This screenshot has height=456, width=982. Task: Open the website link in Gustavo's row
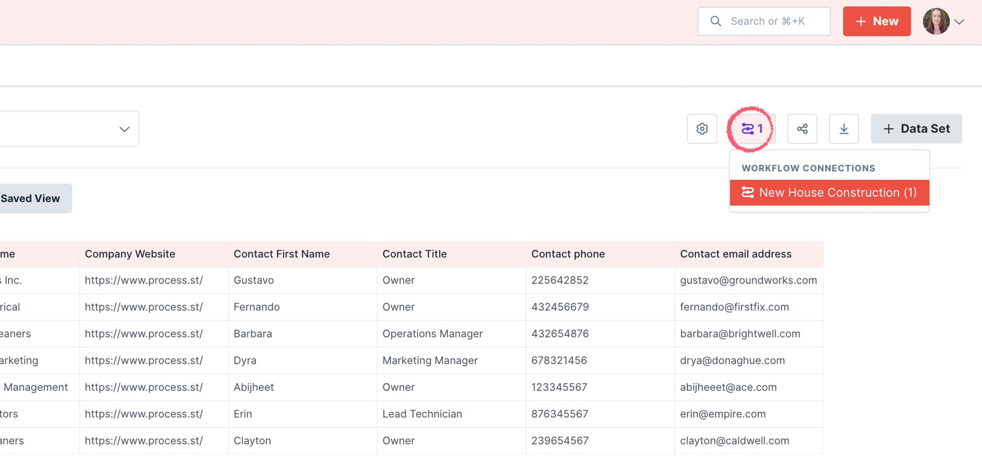144,280
